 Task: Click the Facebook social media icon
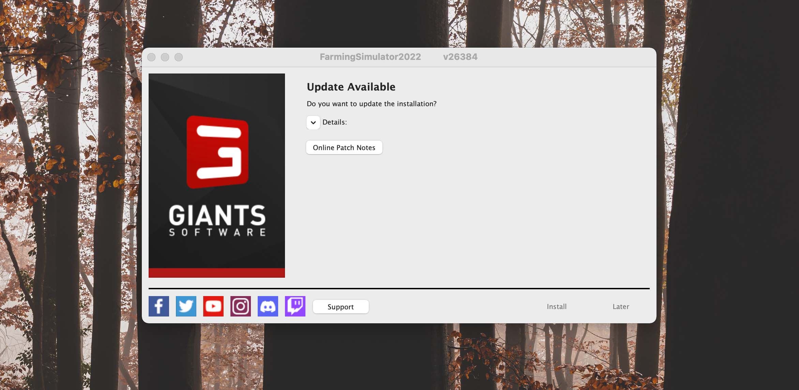coord(159,306)
